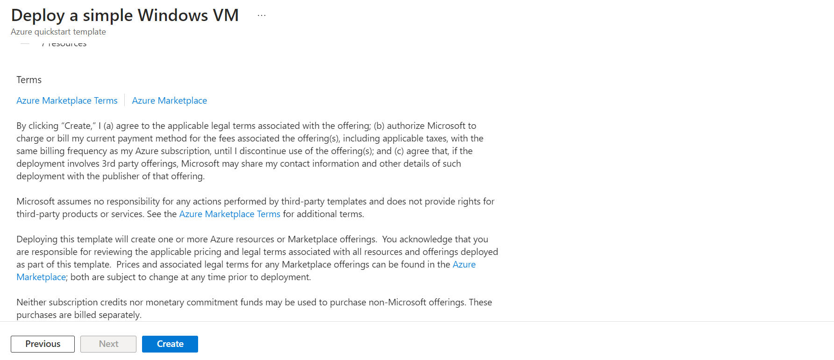This screenshot has height=360, width=834.
Task: Select the "Terms" section heading
Action: 29,80
